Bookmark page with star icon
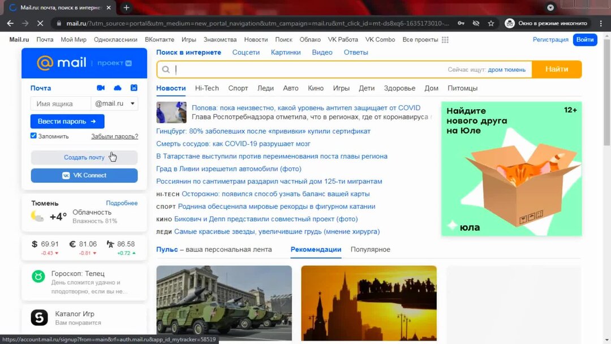 pos(491,23)
